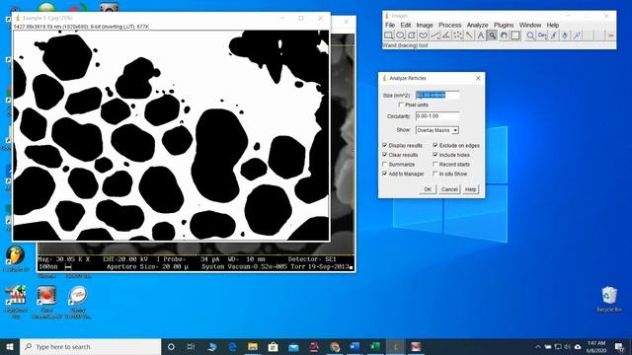Select the Multi-point tool

(x=458, y=35)
